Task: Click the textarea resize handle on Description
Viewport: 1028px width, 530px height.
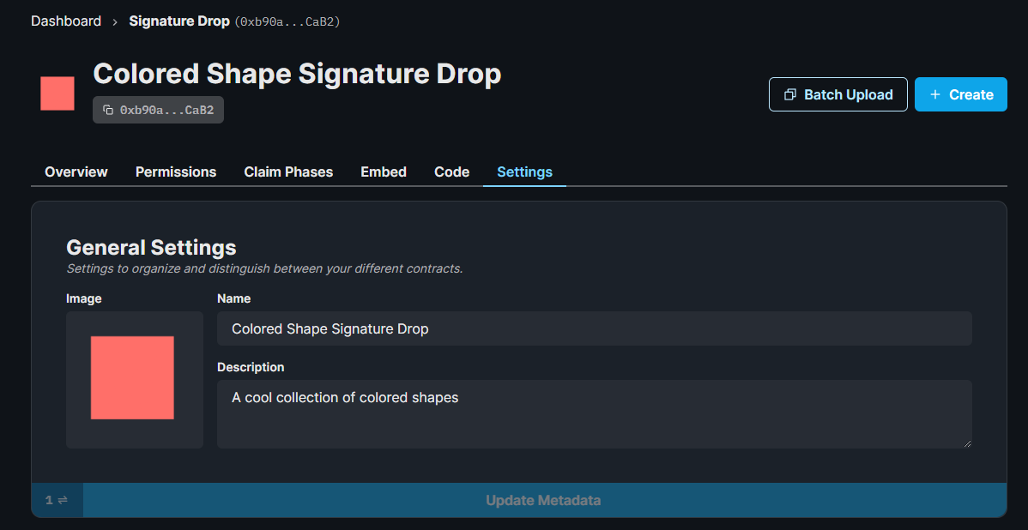Action: [x=968, y=443]
